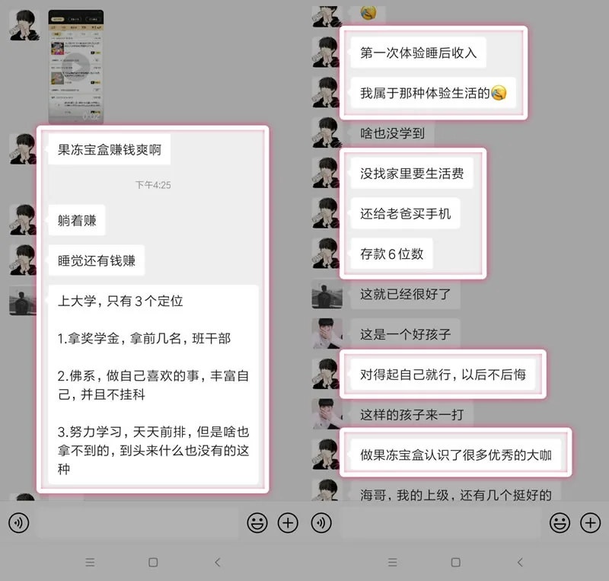Tap the 做果冻宝盒认识了很多优秀的大咖 message
609x581 pixels.
(x=455, y=455)
